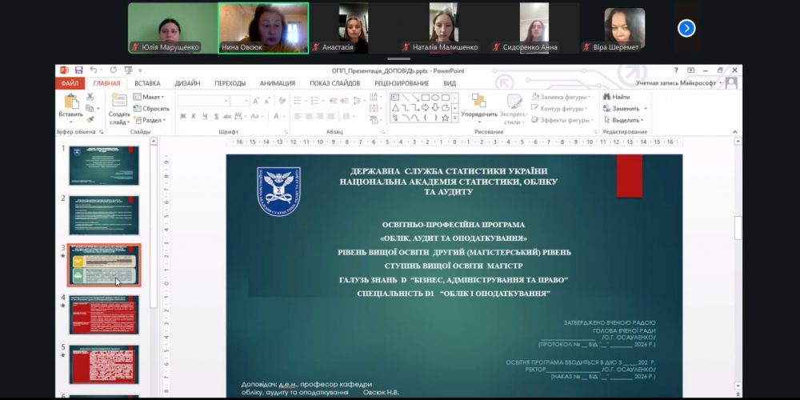
Task: Cut selection with the scissors icon
Action: [90, 97]
